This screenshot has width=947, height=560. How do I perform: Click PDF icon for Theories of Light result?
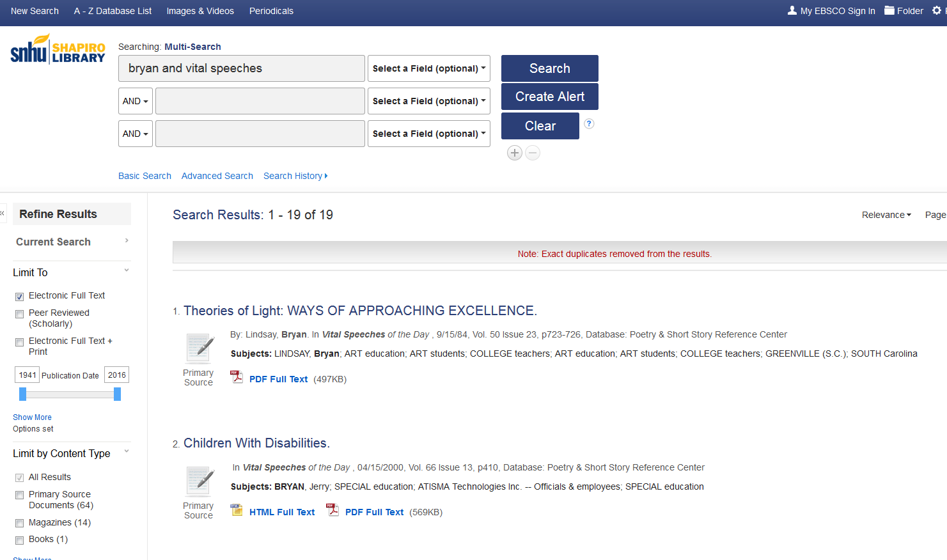pos(237,377)
